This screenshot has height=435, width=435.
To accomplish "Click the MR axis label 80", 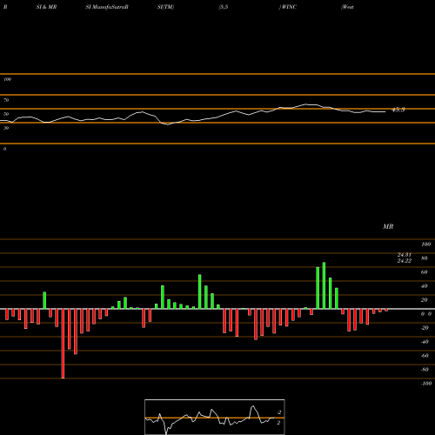I will (425, 258).
